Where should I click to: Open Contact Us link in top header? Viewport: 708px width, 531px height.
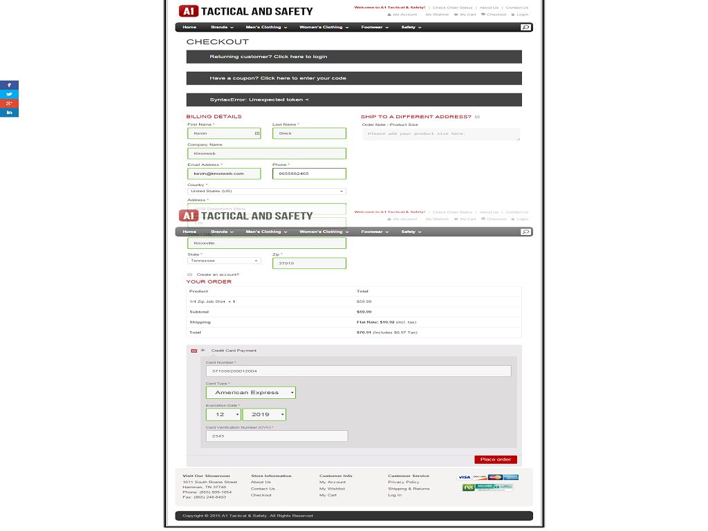517,8
